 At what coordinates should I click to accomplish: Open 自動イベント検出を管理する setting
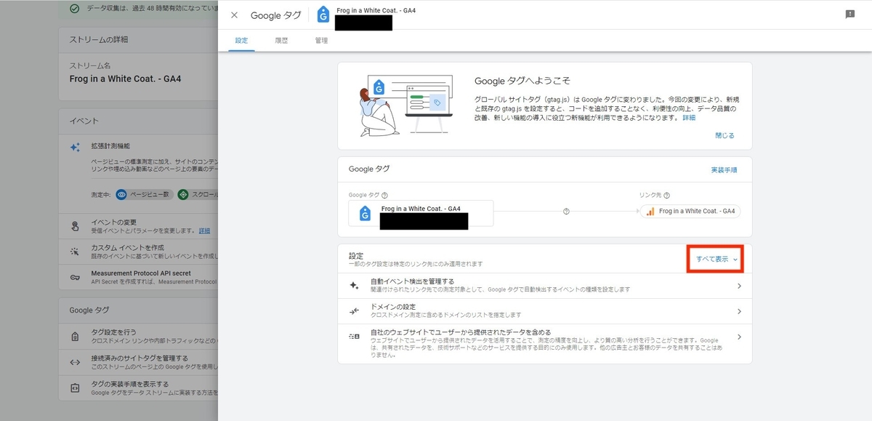545,285
